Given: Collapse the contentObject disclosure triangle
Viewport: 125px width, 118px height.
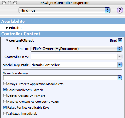Looking at the screenshot, I should (x=7, y=40).
